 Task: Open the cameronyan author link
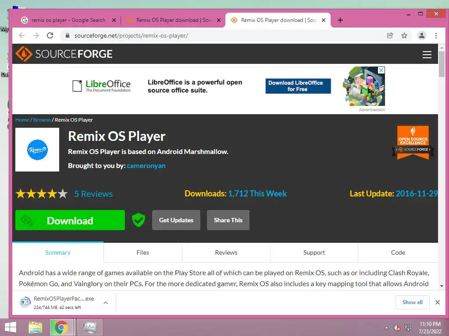click(x=146, y=166)
